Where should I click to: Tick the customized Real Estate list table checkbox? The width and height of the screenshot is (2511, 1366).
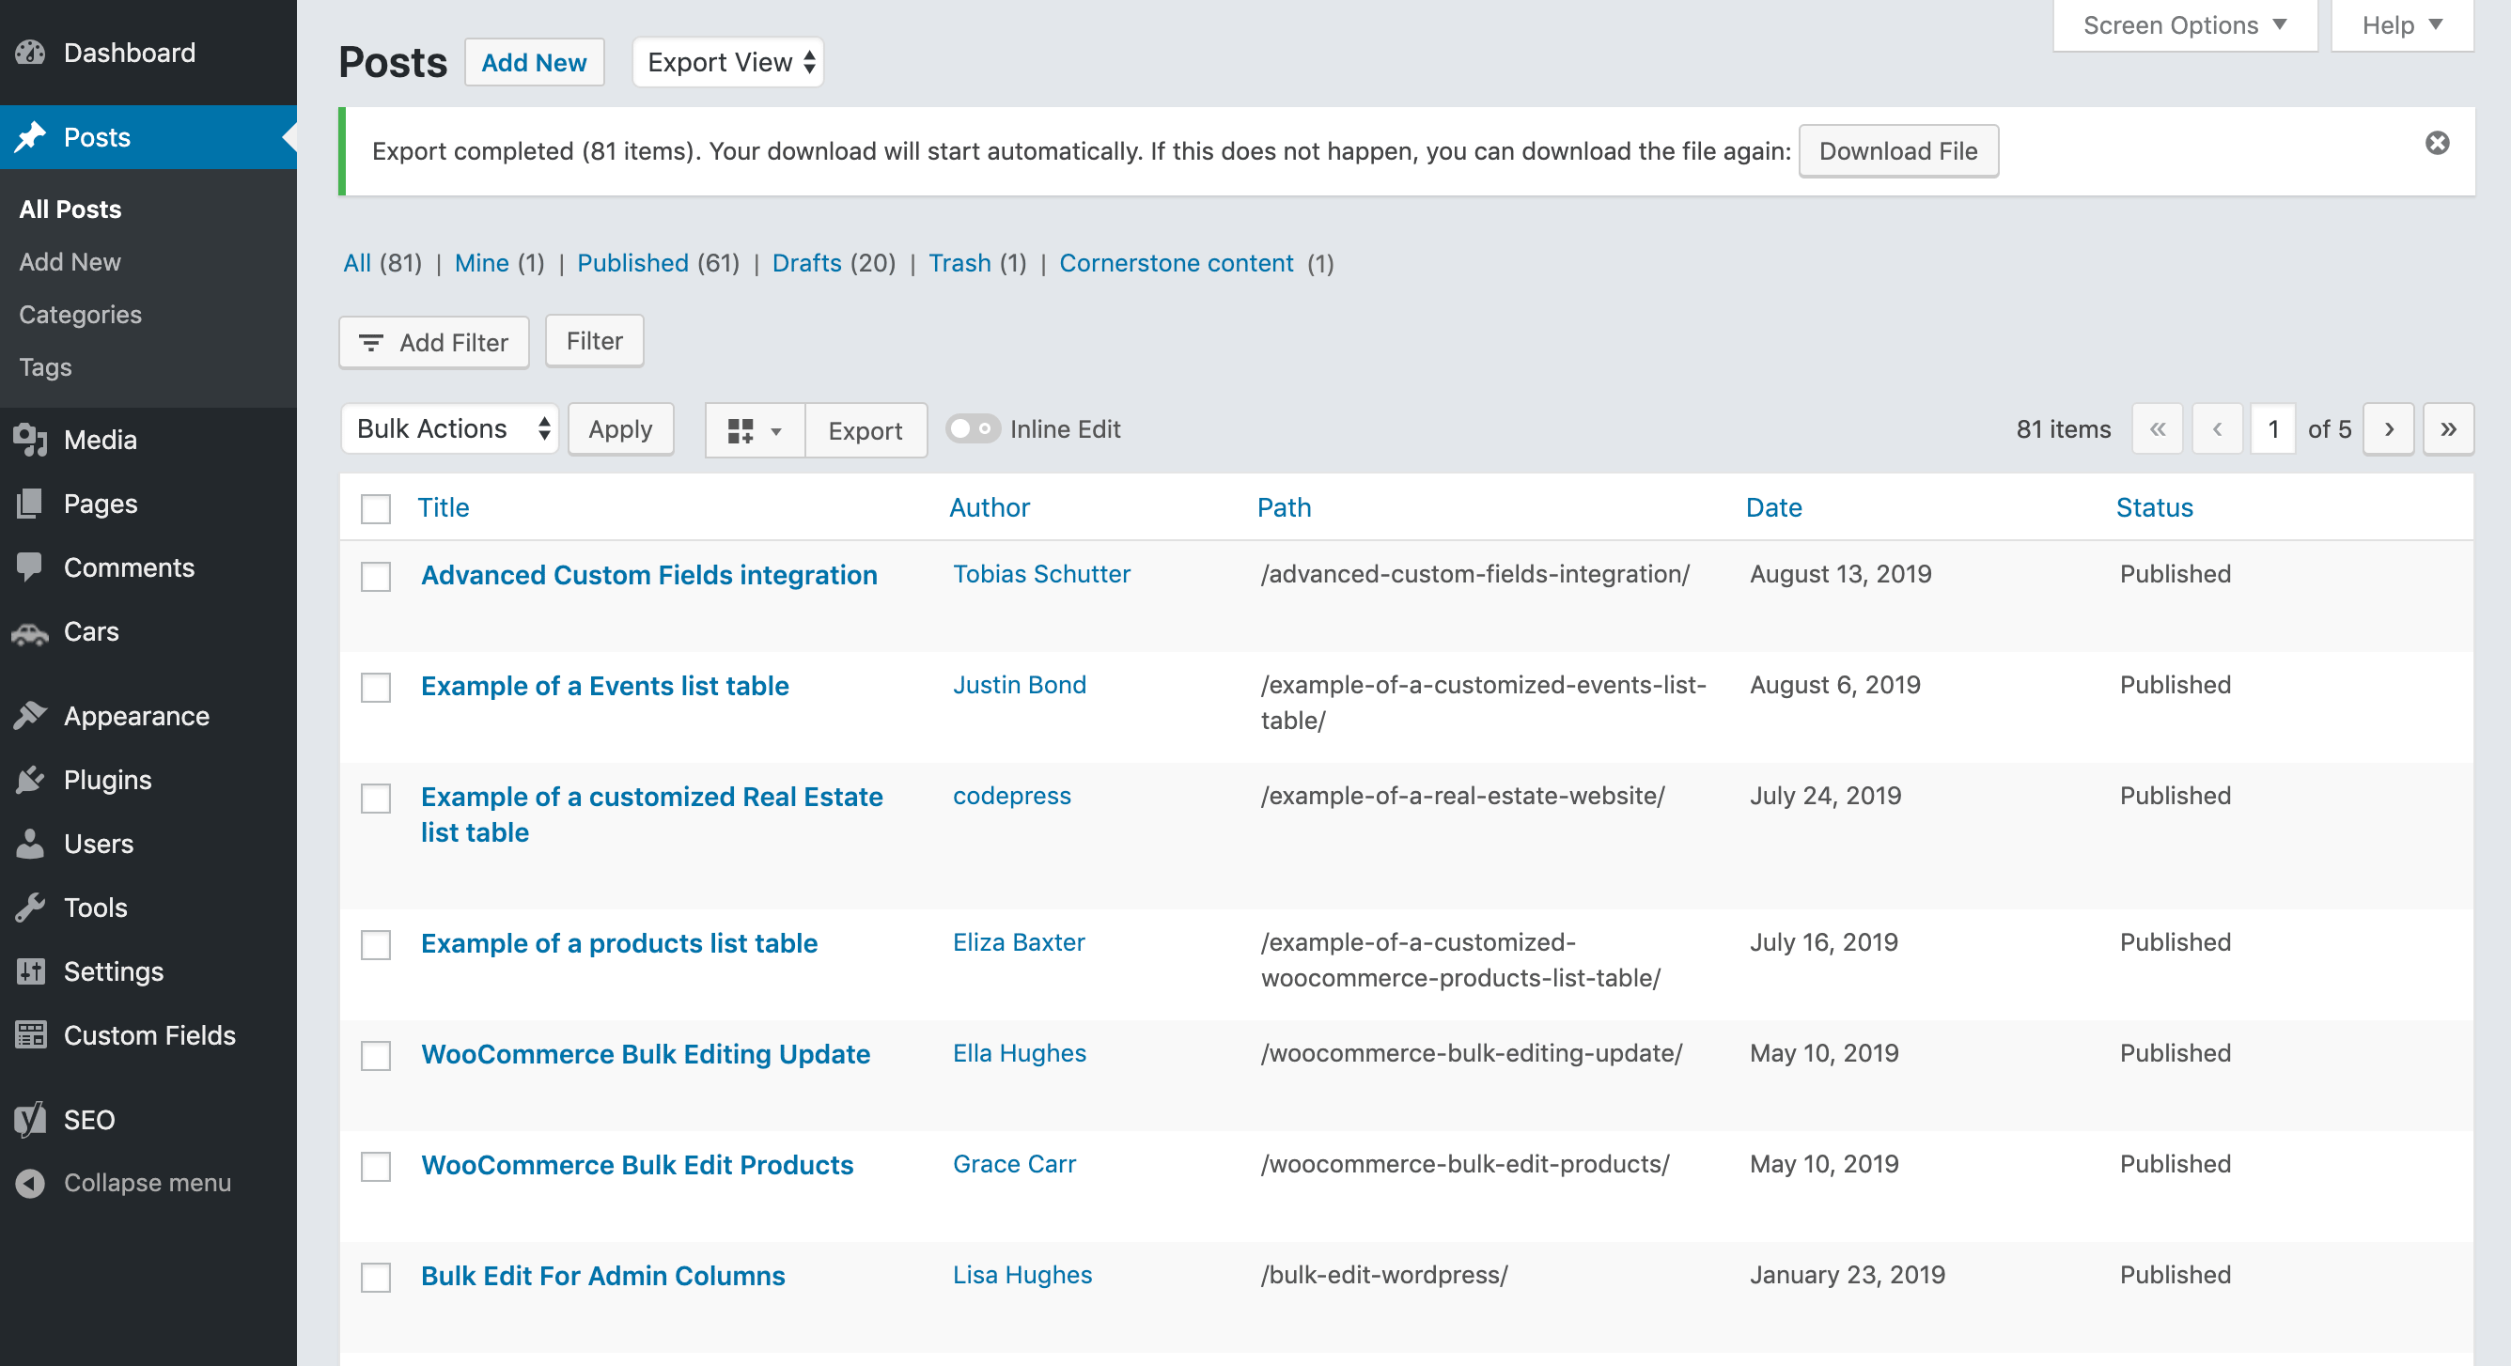(375, 798)
